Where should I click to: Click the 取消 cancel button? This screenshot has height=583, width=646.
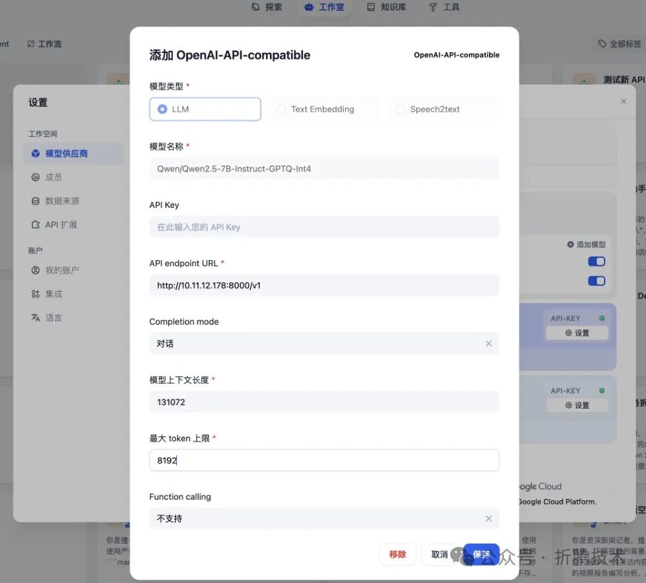click(439, 555)
